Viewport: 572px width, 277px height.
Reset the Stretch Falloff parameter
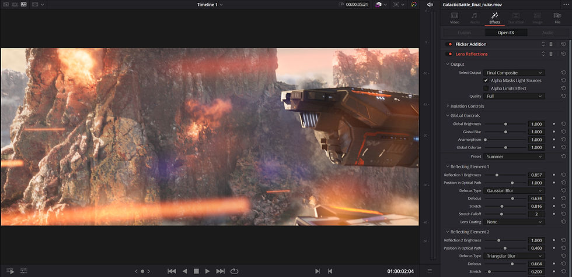(x=564, y=214)
